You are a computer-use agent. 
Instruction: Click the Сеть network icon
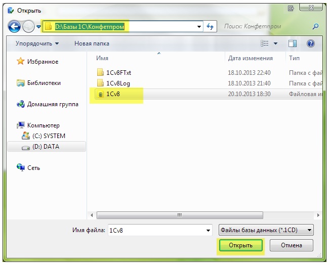tap(20, 167)
